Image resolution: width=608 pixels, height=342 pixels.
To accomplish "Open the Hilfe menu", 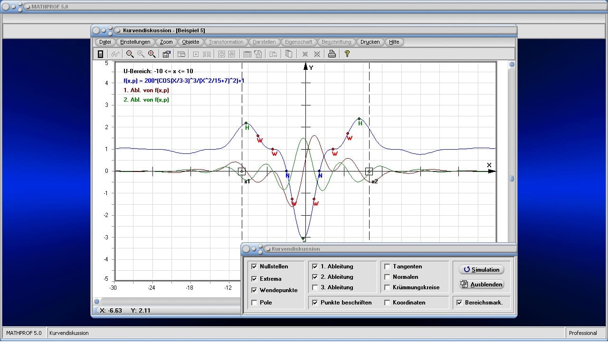I will pos(394,42).
